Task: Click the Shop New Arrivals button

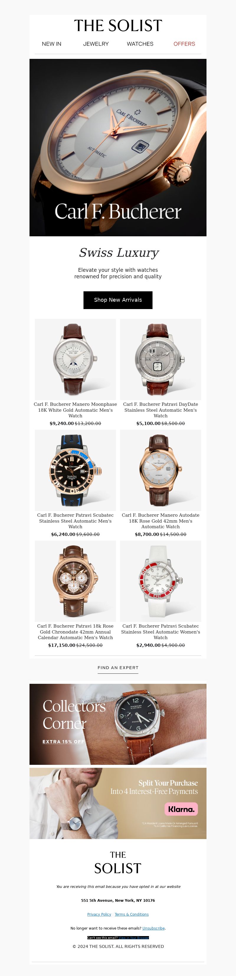Action: tap(118, 300)
